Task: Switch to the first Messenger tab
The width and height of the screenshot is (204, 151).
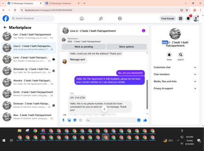Action: (x=24, y=3)
